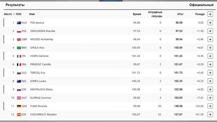Click the Имя column header
217x122 pixels.
coord(32,14)
